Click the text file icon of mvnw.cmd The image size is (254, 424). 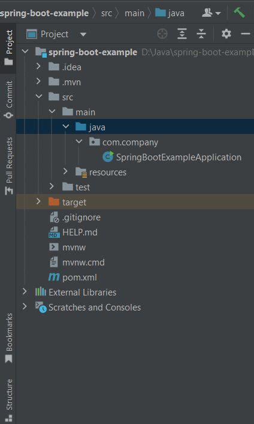[x=54, y=262]
